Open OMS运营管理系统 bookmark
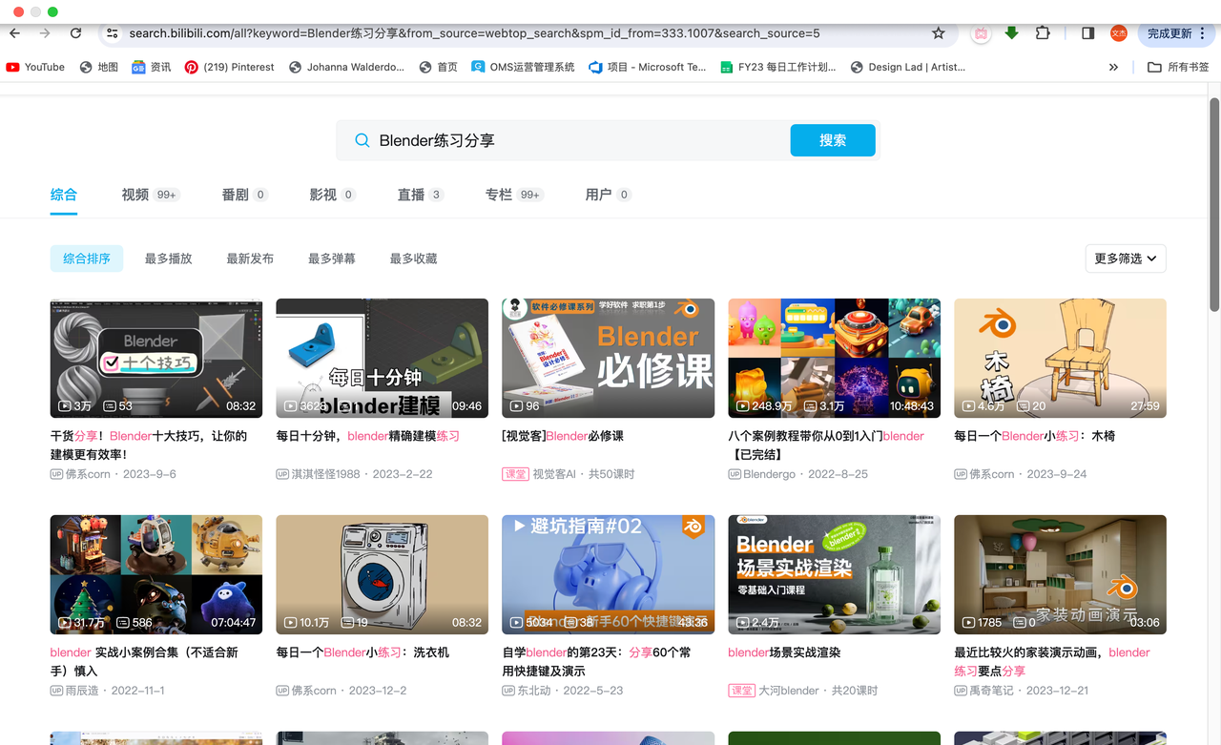Viewport: 1221px width, 745px height. (x=523, y=67)
